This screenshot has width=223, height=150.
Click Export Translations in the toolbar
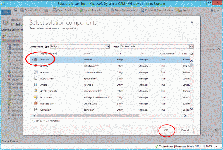click(x=123, y=10)
